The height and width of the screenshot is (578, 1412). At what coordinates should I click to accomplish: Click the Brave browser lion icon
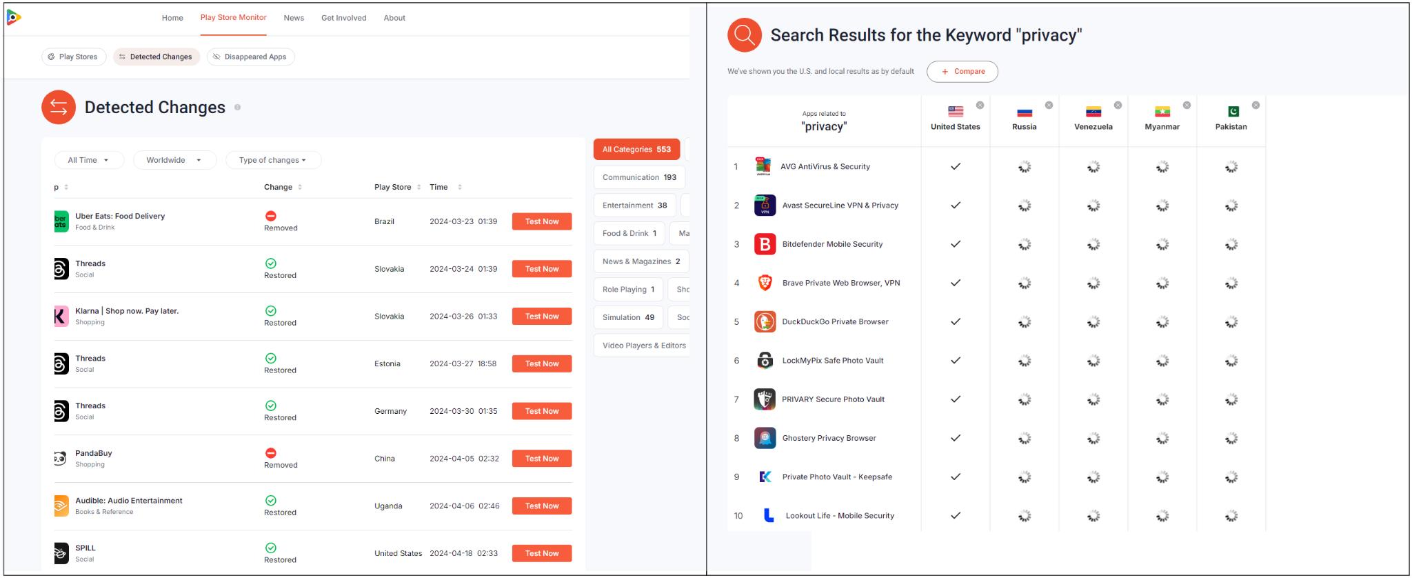click(765, 283)
